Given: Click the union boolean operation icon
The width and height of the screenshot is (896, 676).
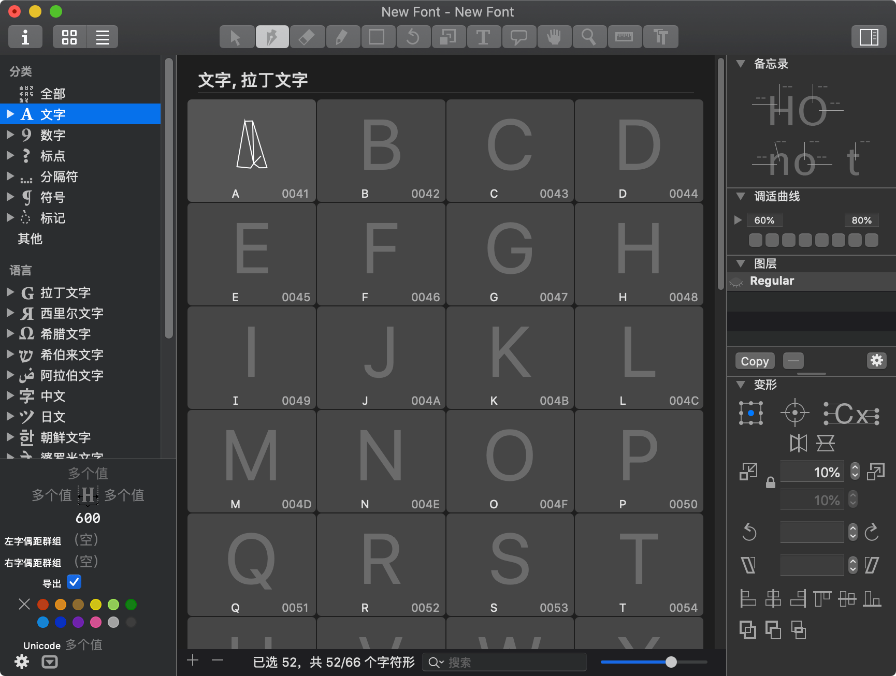Looking at the screenshot, I should coord(747,630).
